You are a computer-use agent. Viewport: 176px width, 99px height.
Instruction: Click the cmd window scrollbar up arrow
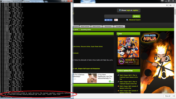(x=71, y=4)
